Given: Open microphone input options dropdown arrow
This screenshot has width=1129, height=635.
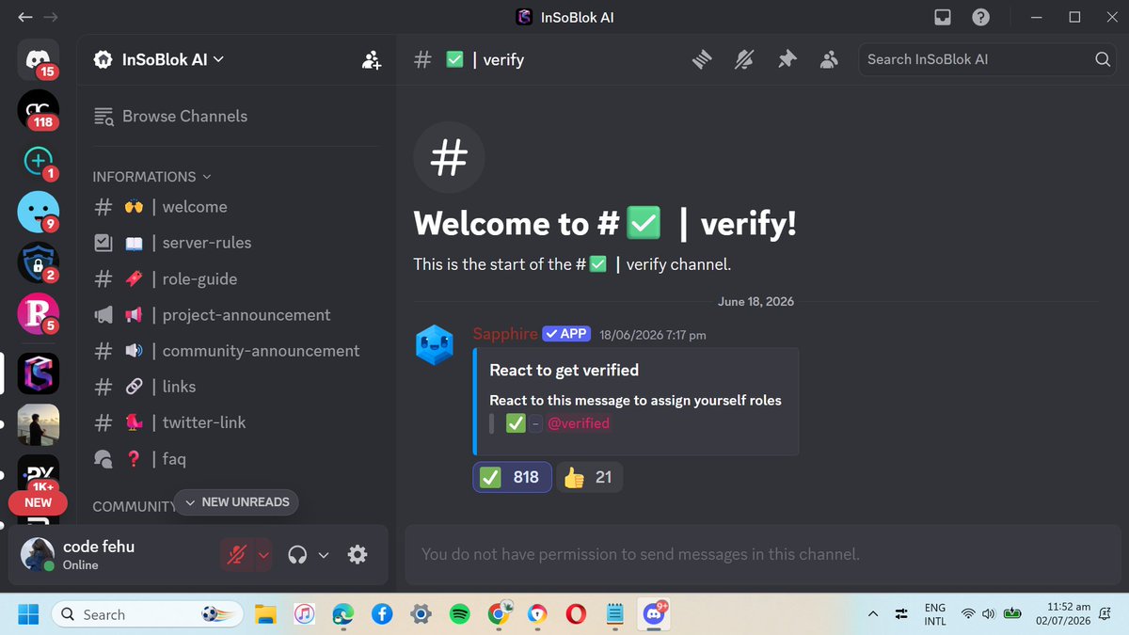Looking at the screenshot, I should point(263,555).
